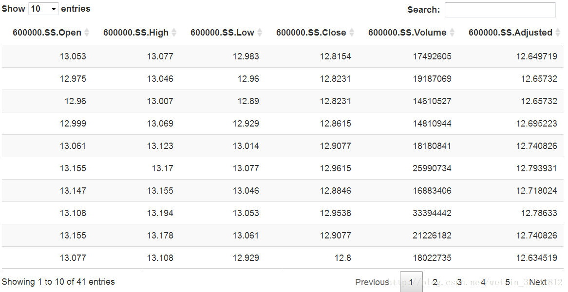Image resolution: width=568 pixels, height=292 pixels.
Task: Click High value 13.123
Action: coord(160,146)
